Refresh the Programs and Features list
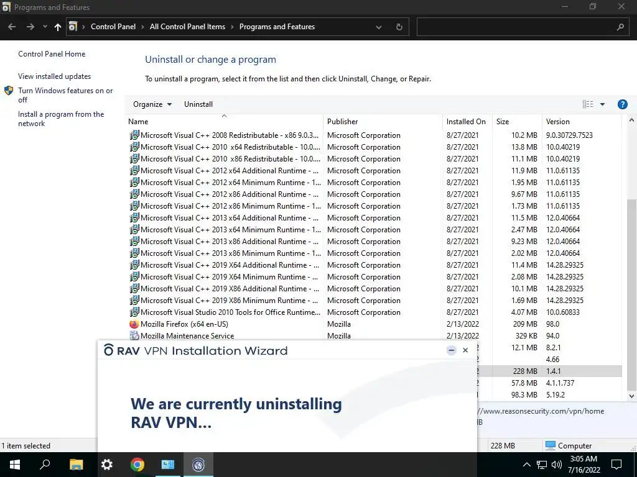Image resolution: width=637 pixels, height=477 pixels. click(399, 27)
